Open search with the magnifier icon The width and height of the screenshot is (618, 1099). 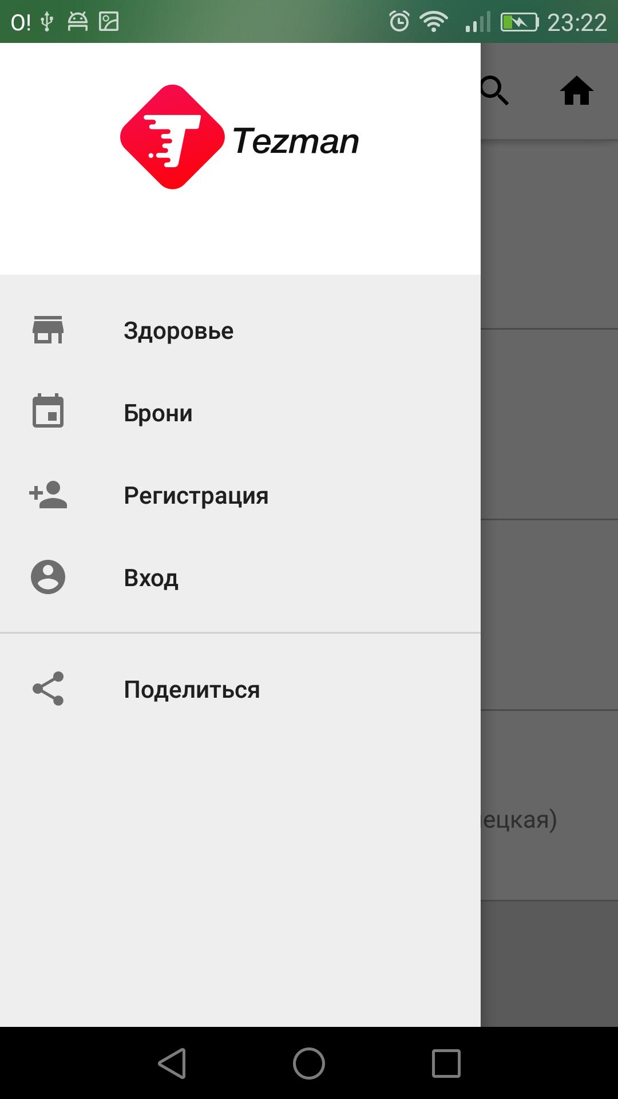click(494, 91)
